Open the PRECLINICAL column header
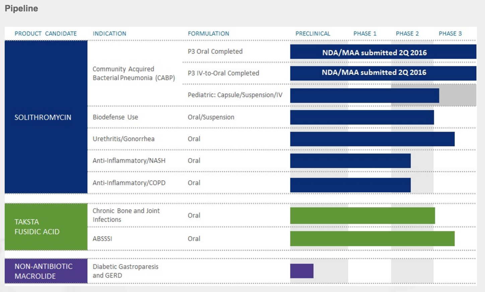This screenshot has height=292, width=485. coord(313,33)
